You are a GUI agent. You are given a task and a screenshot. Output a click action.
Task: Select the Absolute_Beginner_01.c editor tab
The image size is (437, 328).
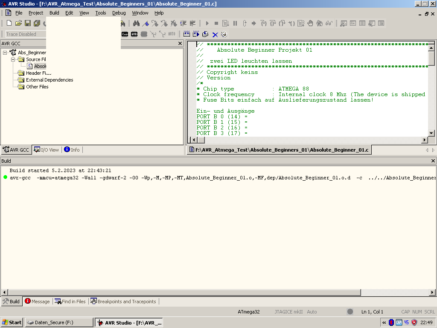(x=279, y=150)
